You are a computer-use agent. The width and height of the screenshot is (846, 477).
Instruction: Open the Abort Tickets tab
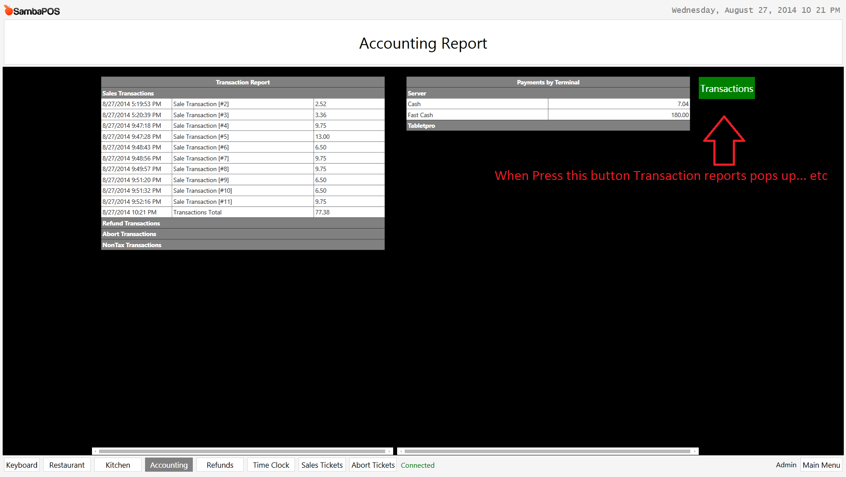coord(373,465)
